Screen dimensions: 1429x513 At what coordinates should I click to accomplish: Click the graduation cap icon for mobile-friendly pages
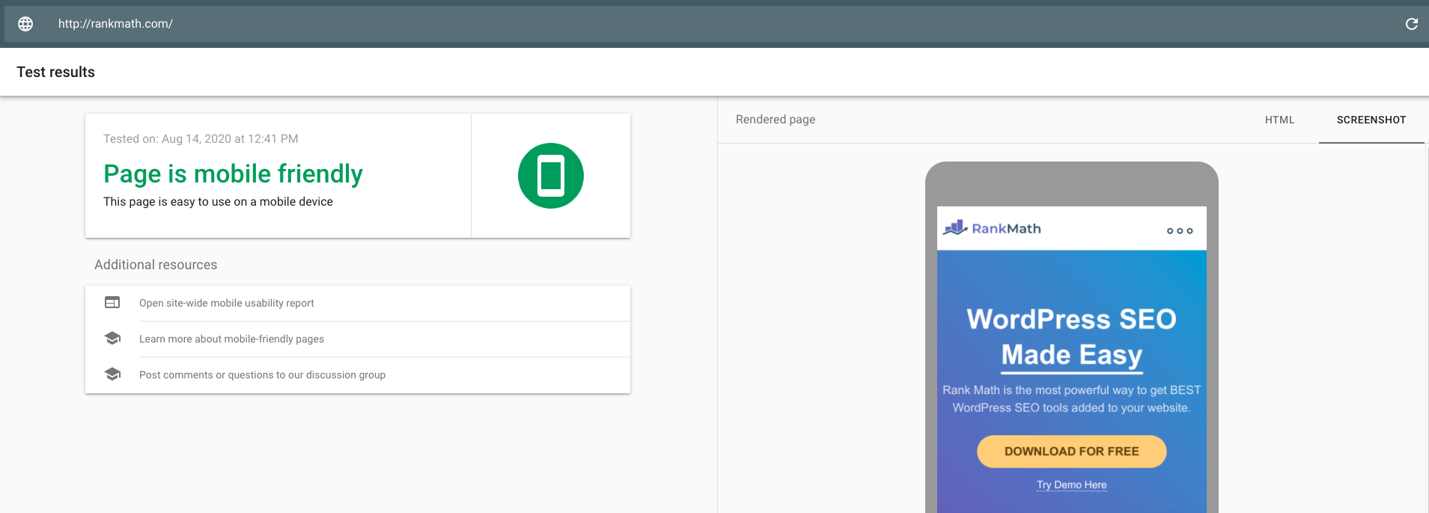click(112, 339)
